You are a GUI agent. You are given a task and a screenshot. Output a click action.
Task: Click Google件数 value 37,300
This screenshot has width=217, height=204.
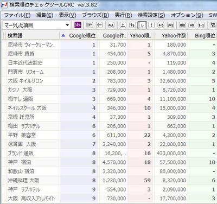(x=118, y=117)
